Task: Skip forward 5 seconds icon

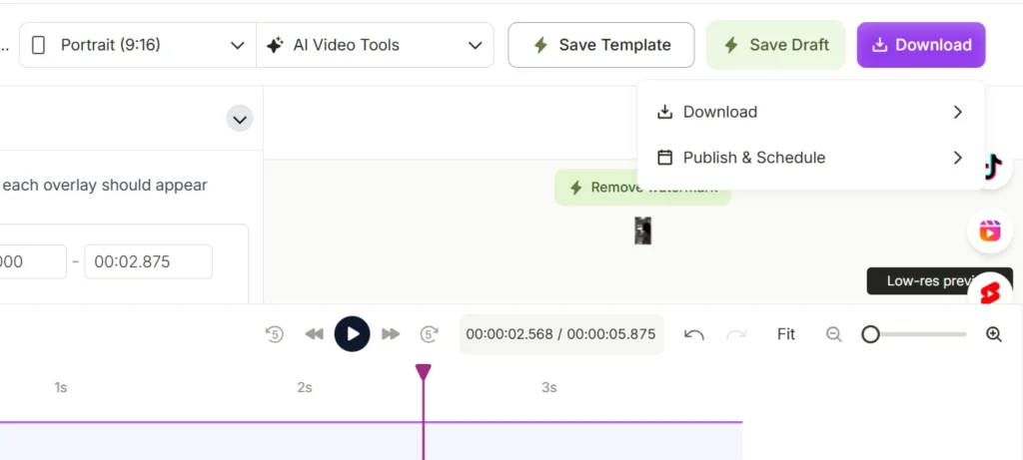Action: 430,334
